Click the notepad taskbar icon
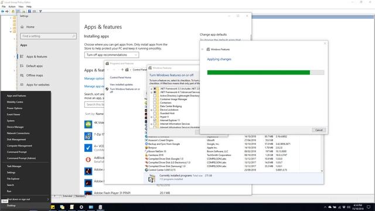This screenshot has width=375, height=211. (x=71, y=207)
